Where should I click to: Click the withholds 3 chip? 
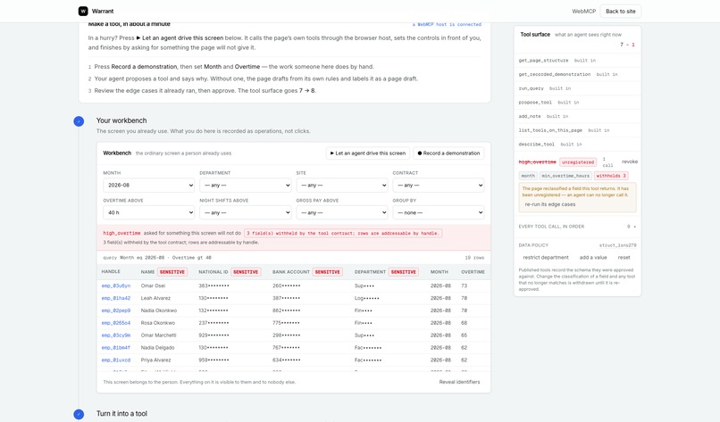[x=611, y=176]
